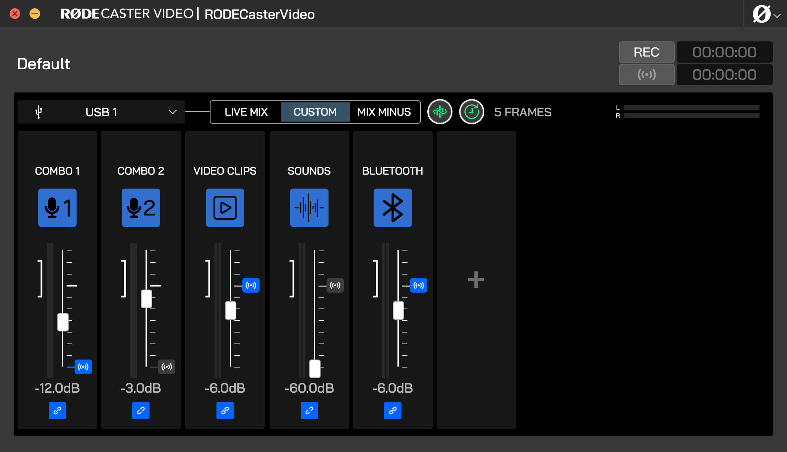Click the Default scene title
This screenshot has width=787, height=452.
pos(43,64)
